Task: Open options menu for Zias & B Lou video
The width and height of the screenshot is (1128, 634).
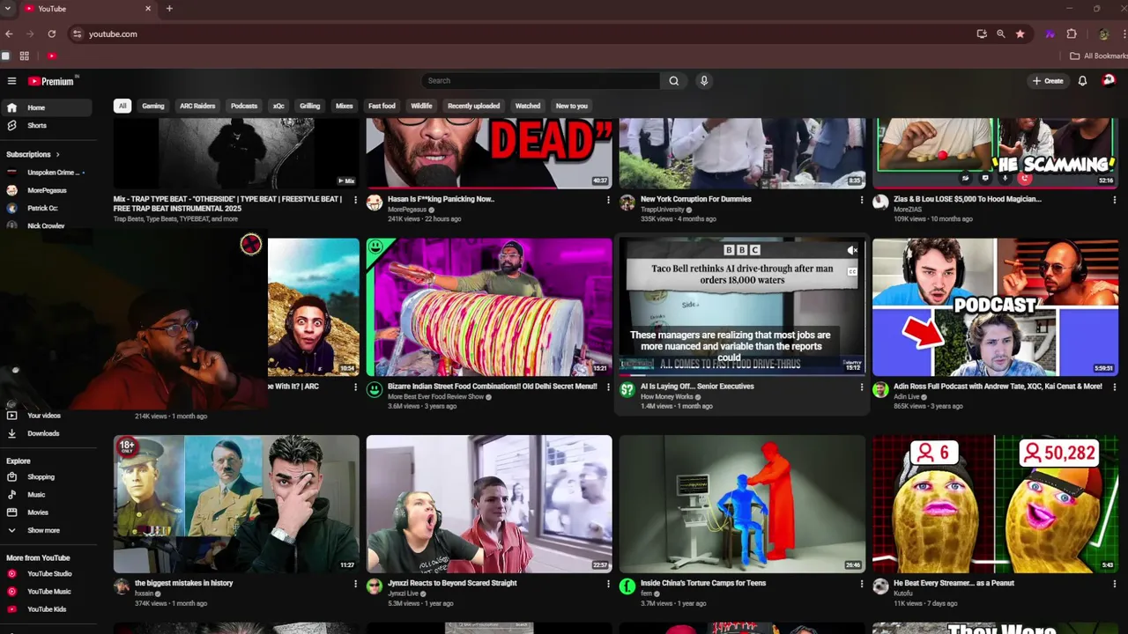Action: click(1115, 200)
